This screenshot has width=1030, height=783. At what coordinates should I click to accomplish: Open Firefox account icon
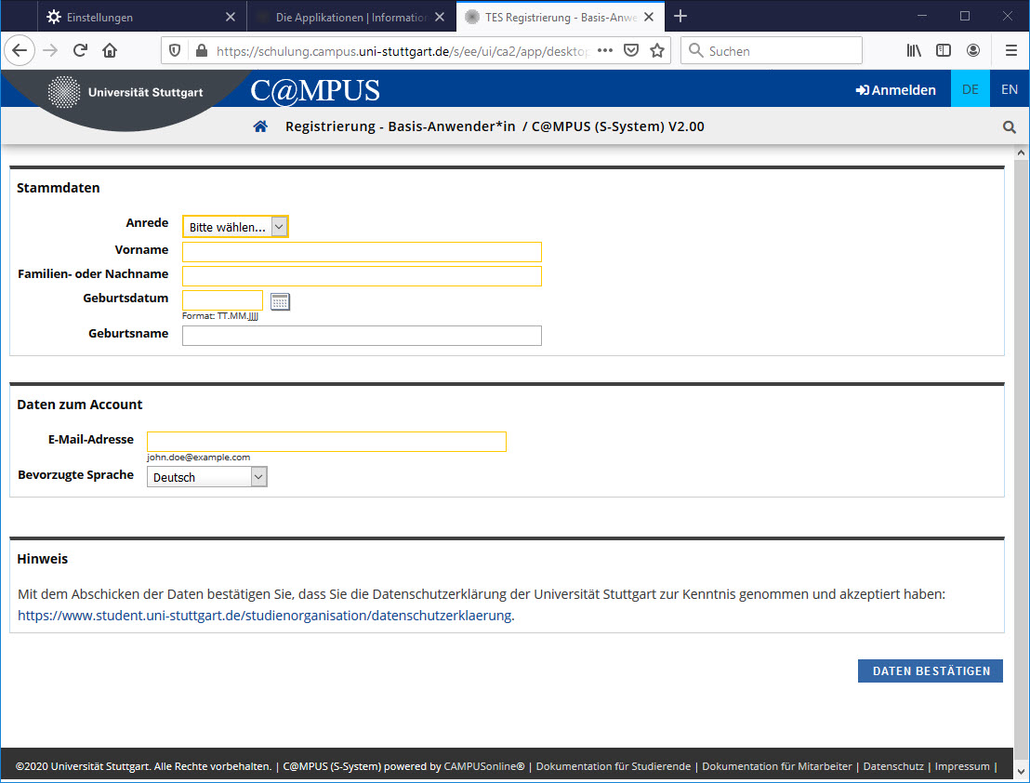pyautogui.click(x=973, y=50)
